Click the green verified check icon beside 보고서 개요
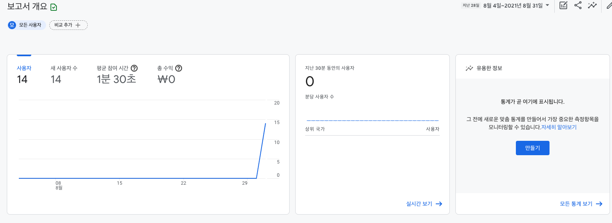612x223 pixels. pyautogui.click(x=54, y=7)
